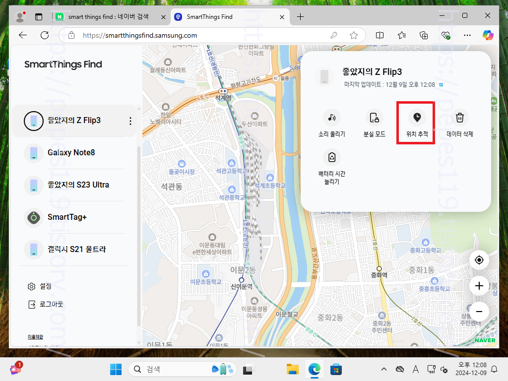Add page to favorites star icon

(354, 35)
